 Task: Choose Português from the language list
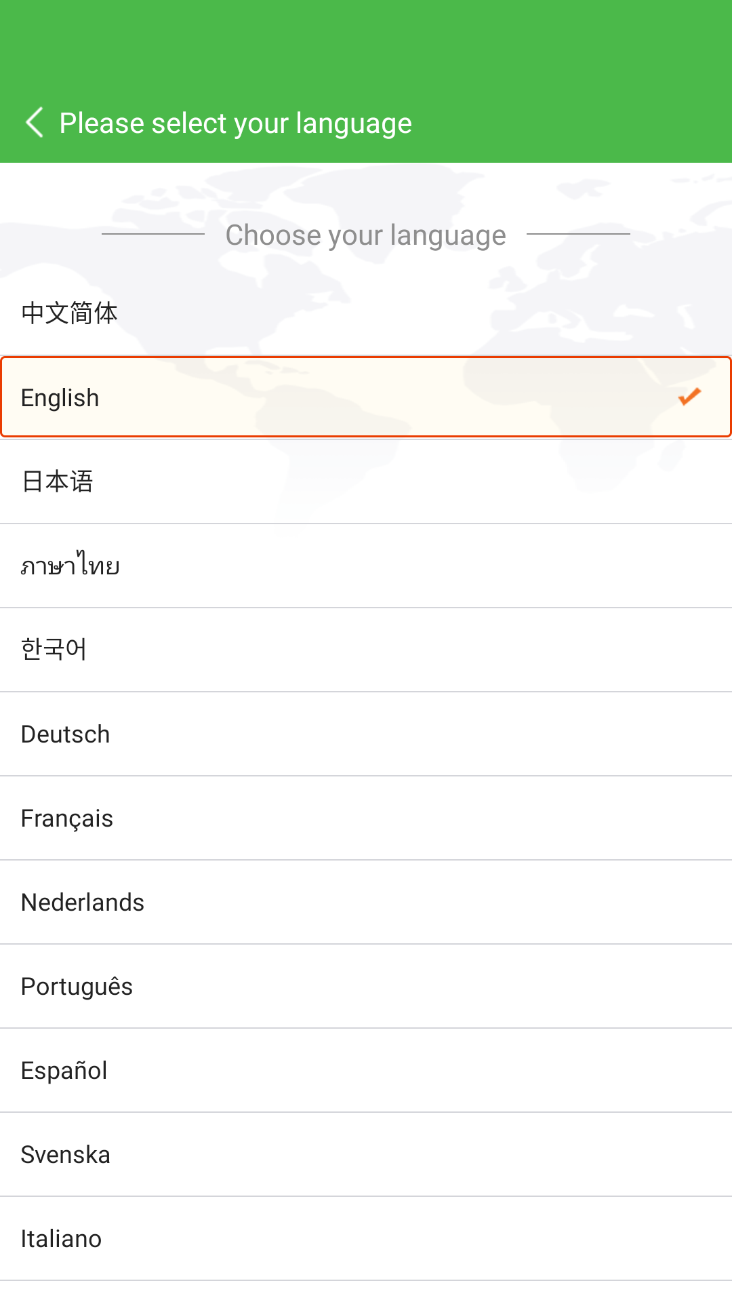(77, 987)
